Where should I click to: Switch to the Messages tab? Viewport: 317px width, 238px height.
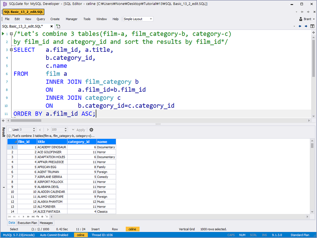coord(46,223)
